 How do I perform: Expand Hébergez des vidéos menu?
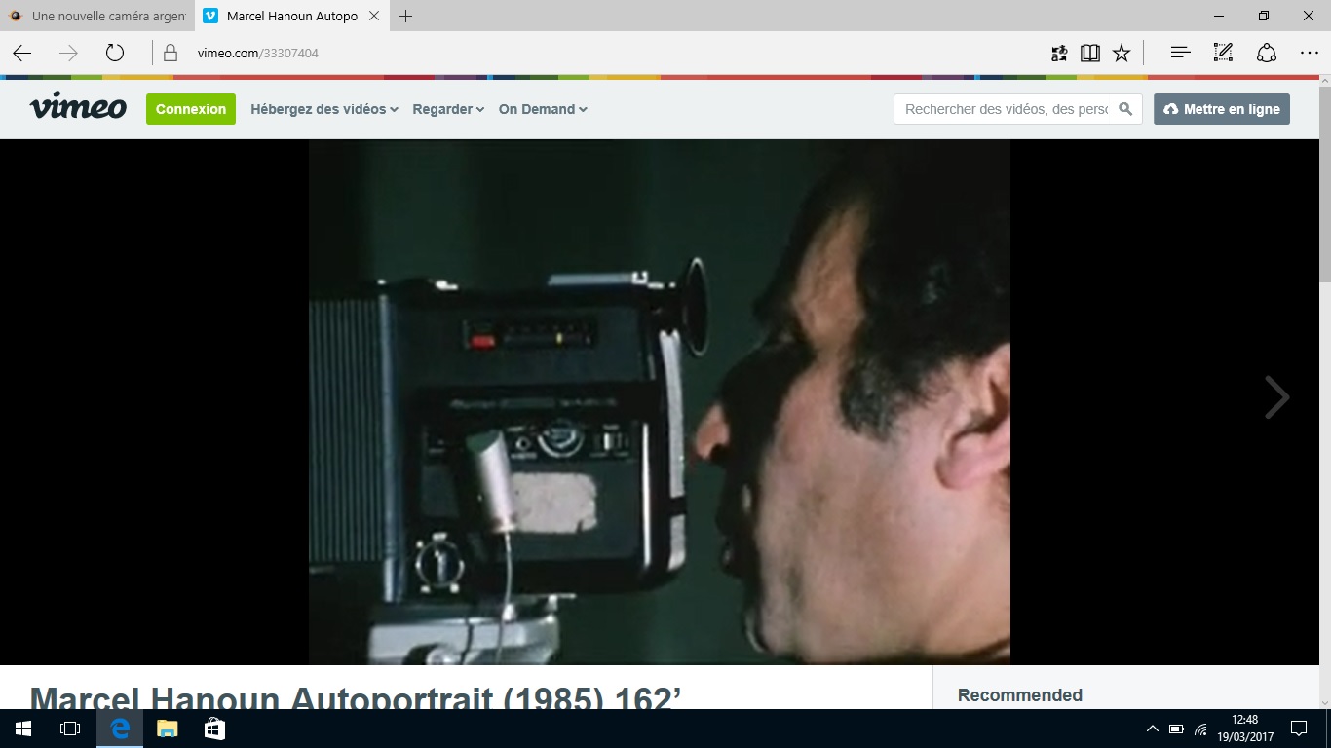point(324,109)
